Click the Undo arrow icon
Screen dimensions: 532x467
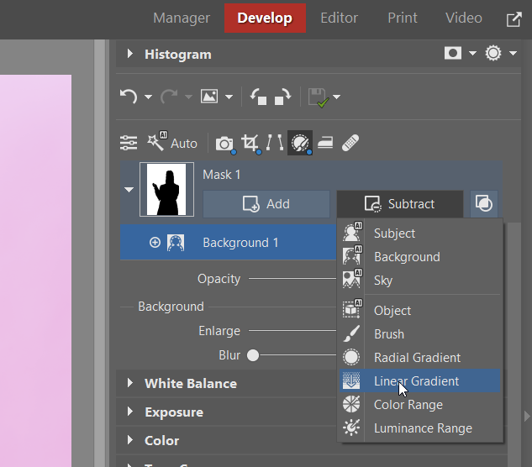tap(128, 97)
